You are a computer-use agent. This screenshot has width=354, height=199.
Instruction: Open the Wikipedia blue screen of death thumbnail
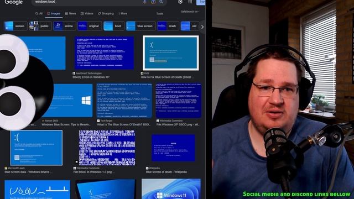[x=173, y=148]
